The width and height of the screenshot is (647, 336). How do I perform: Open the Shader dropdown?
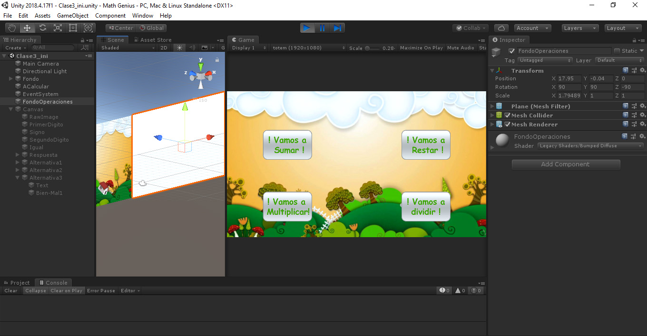click(590, 146)
